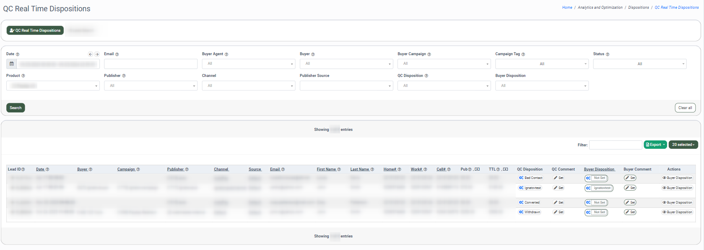Screen dimensions: 704x250
Task: Toggle the Pub column display icon
Action: [477, 169]
